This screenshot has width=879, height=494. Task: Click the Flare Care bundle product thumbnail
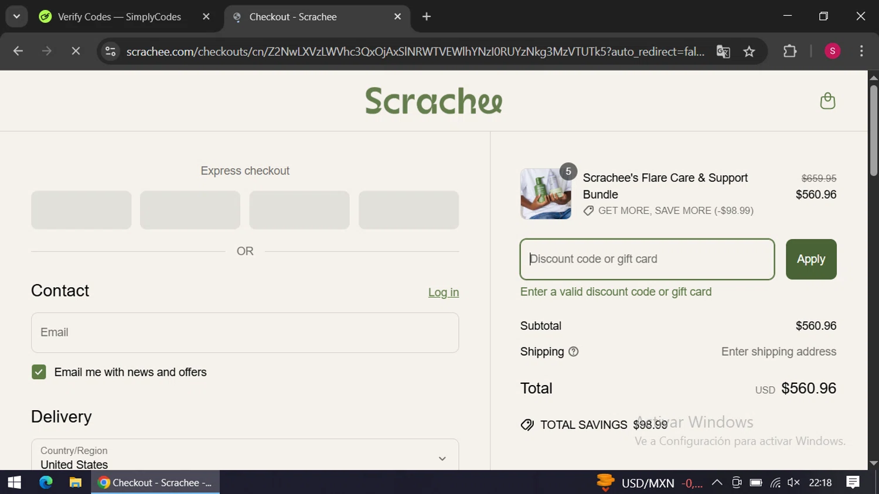[x=546, y=194]
